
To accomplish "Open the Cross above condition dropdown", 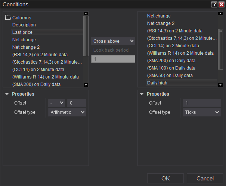I will [x=113, y=41].
